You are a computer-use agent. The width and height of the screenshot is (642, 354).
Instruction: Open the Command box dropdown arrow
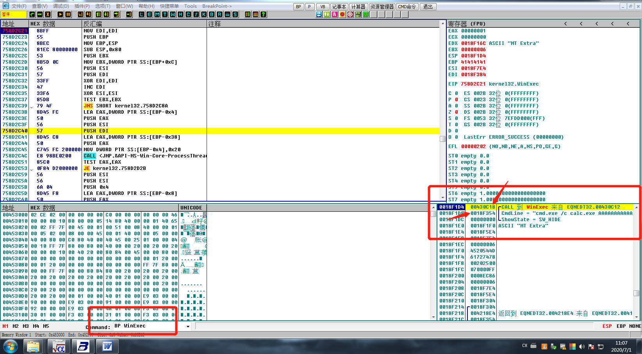pyautogui.click(x=188, y=326)
